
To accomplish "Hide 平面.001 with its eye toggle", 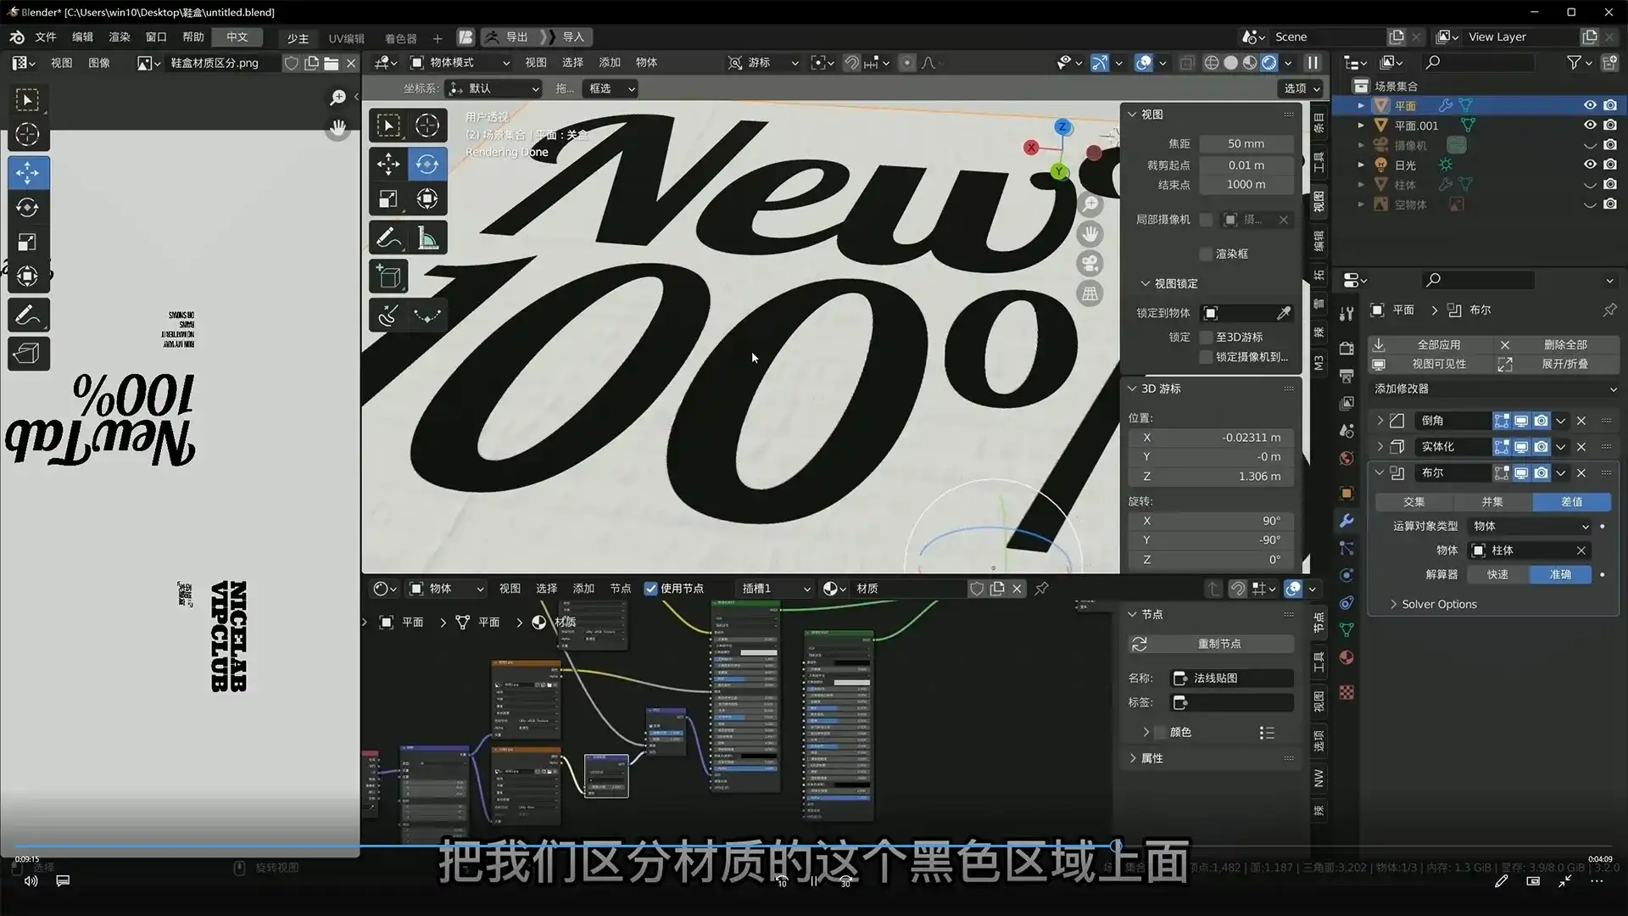I will [1590, 125].
